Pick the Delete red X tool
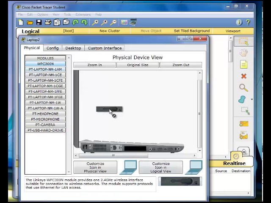 [244, 76]
